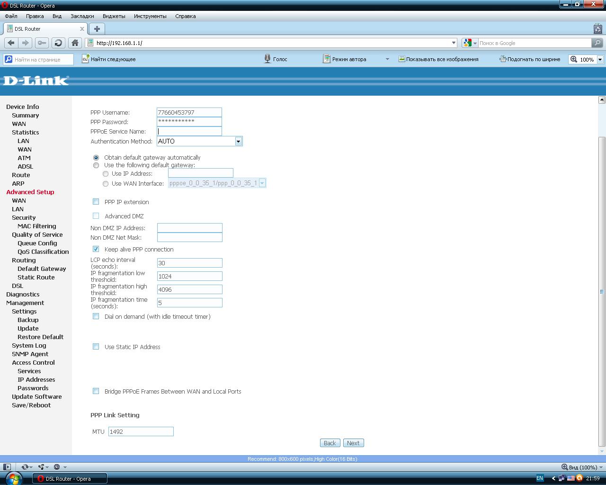The image size is (606, 485).
Task: Click the Reload page icon
Action: [x=58, y=43]
